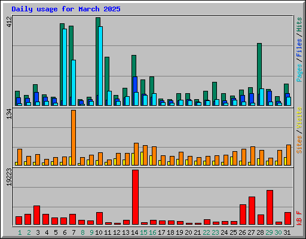The width and height of the screenshot is (306, 239).
Task: Select day 31 on the x-axis
Action: (x=287, y=232)
